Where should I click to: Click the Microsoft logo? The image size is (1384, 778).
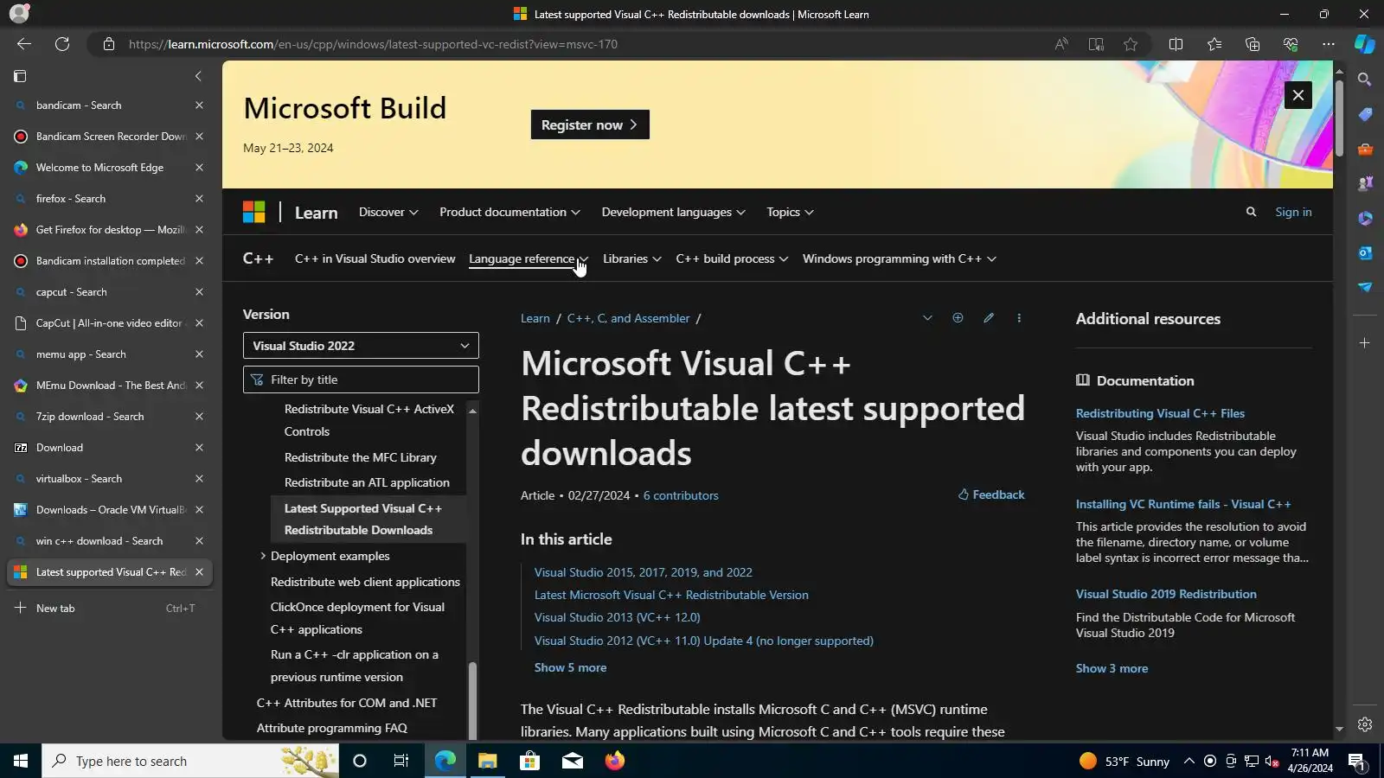point(253,212)
